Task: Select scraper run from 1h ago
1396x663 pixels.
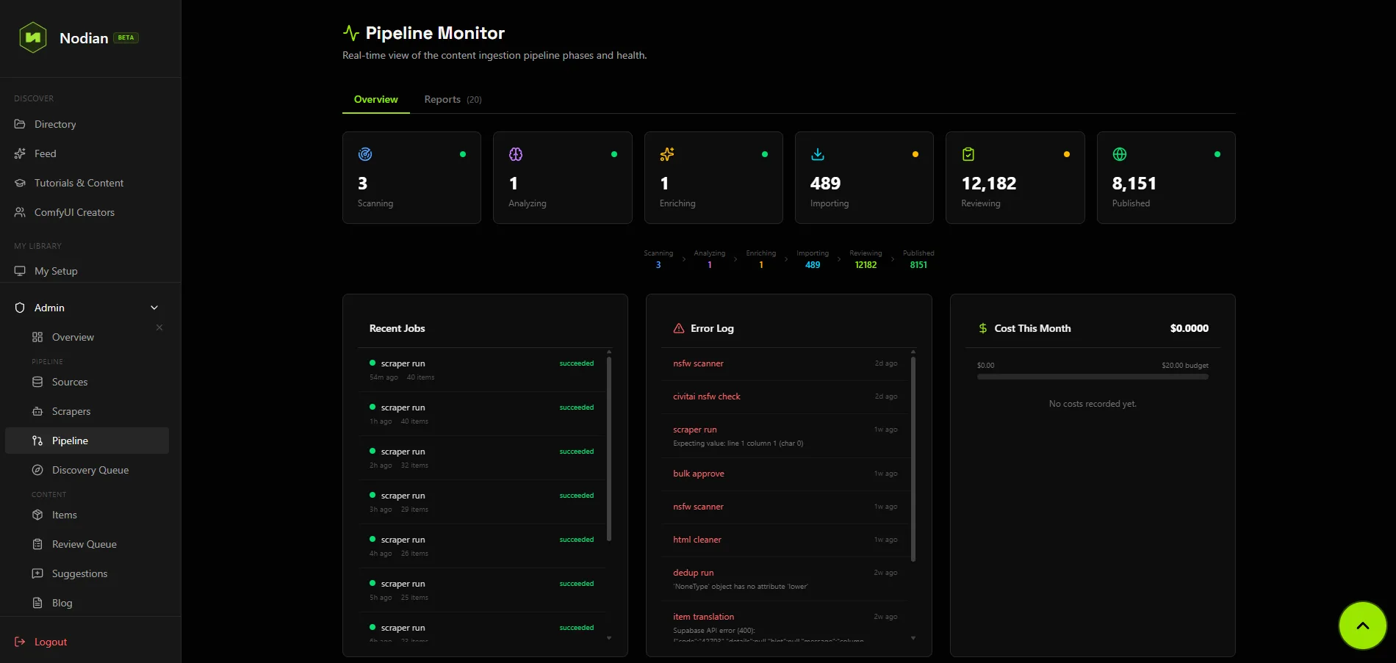Action: [x=482, y=414]
